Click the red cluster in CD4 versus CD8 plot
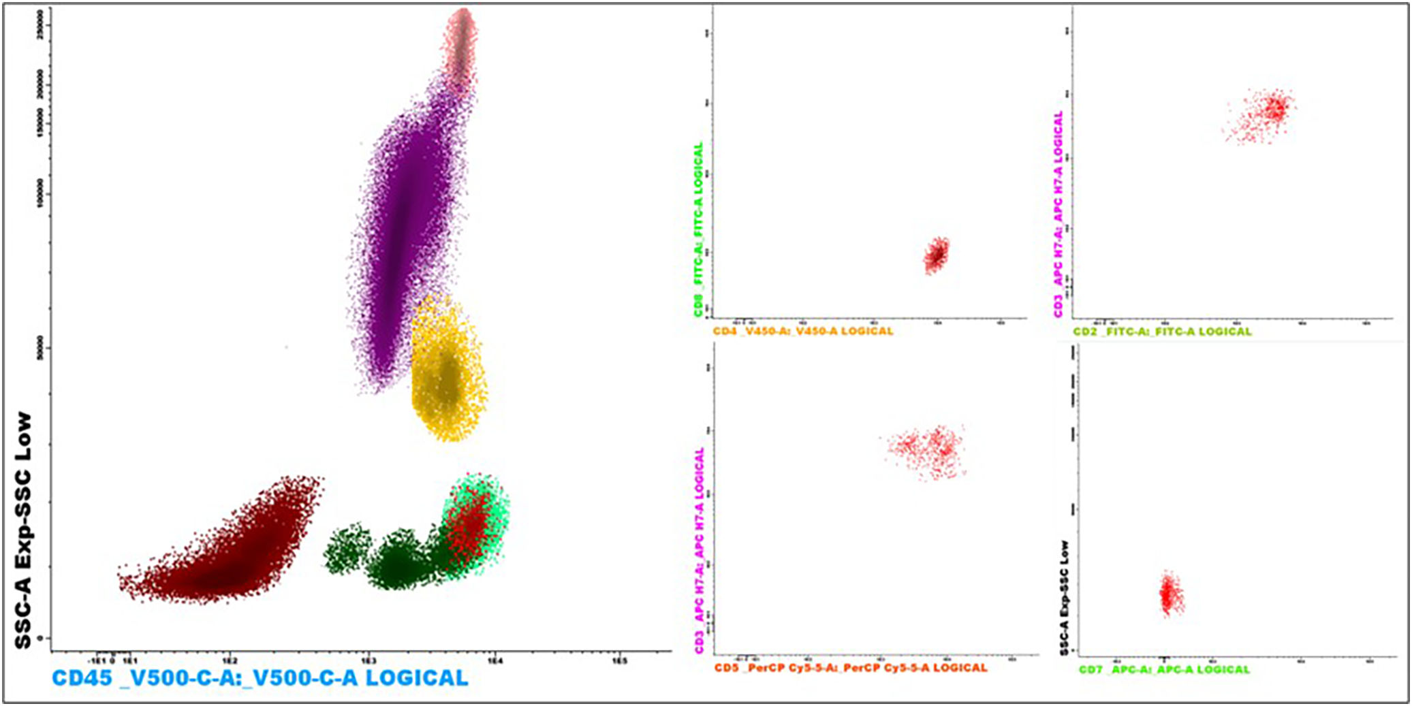1412x706 pixels. [936, 255]
